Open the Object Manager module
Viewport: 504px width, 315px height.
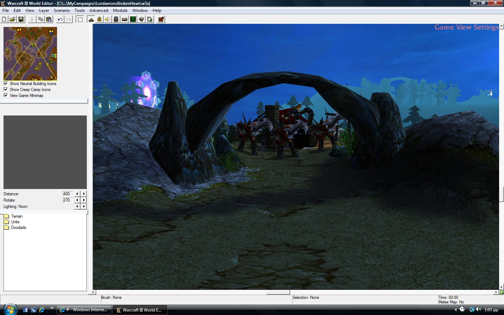click(141, 19)
